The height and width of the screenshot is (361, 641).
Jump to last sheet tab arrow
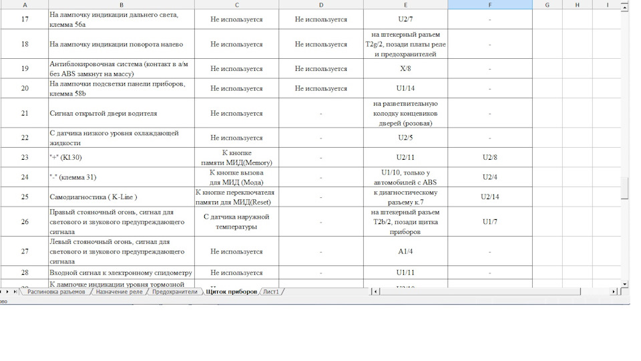coord(15,292)
